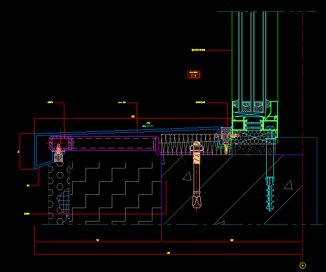
Task: Click the yellow annotation label left of the honeycomb hatch
Action: (27, 213)
